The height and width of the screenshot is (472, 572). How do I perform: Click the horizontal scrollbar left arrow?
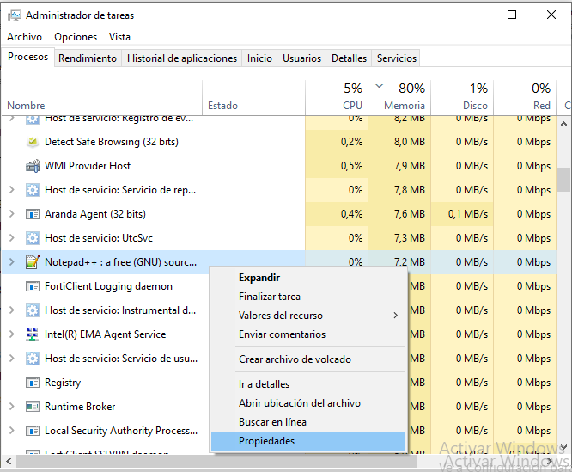click(x=9, y=461)
